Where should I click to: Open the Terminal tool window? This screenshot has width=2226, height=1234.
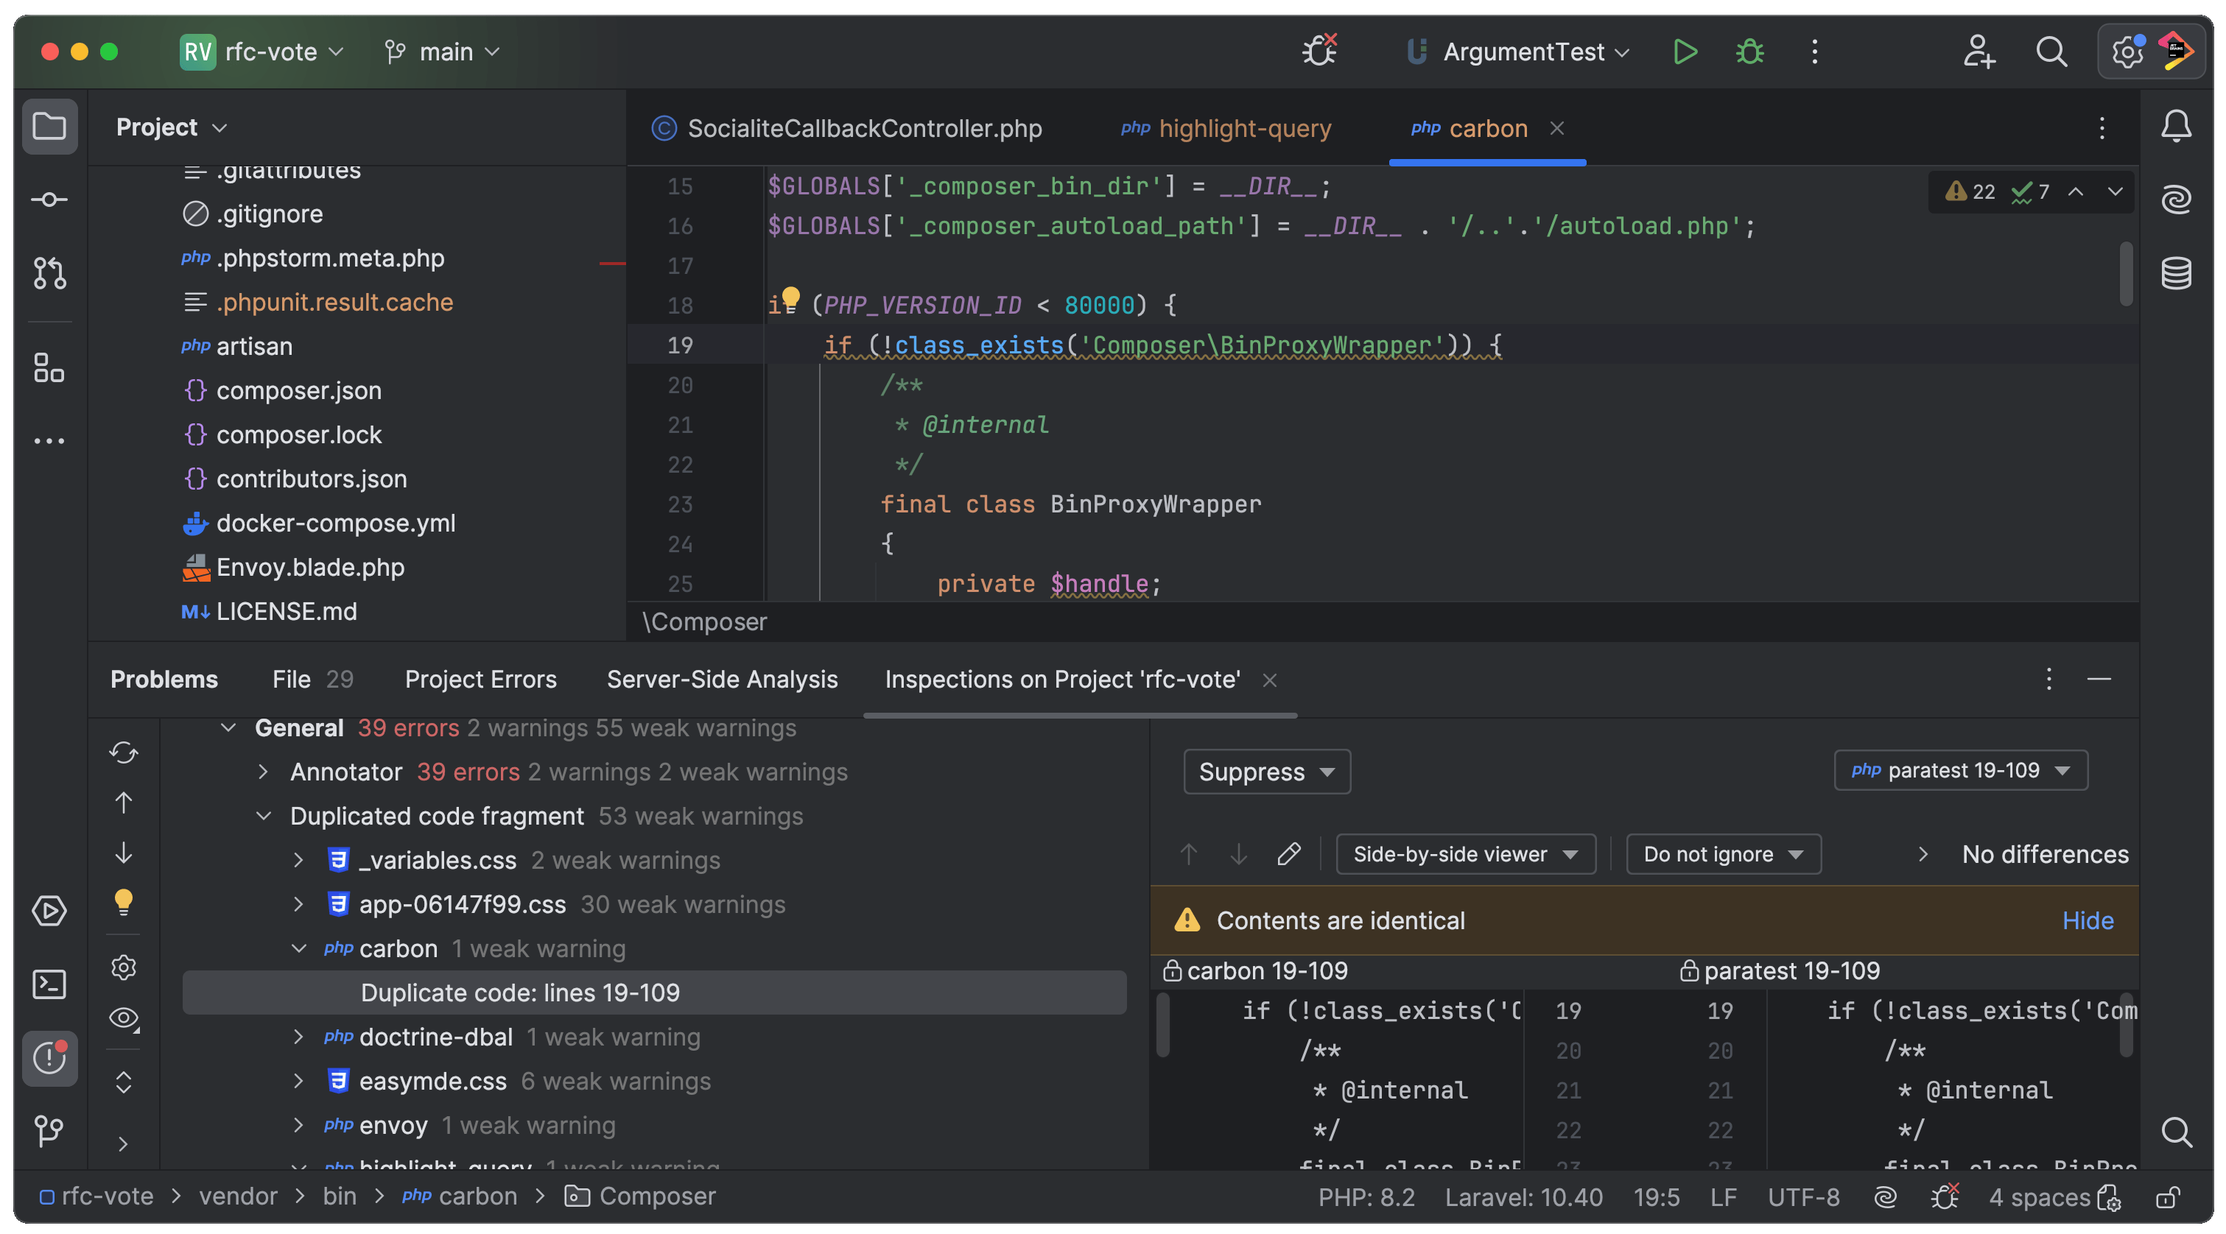[49, 984]
